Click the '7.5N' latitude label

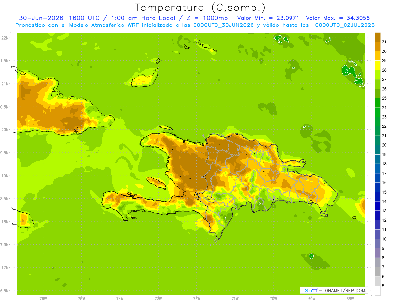[x=5, y=245]
